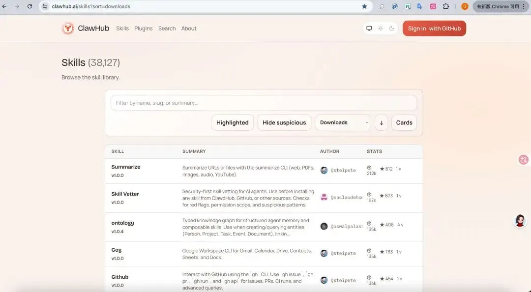
Task: Click the ClawHub lobster logo
Action: (68, 29)
